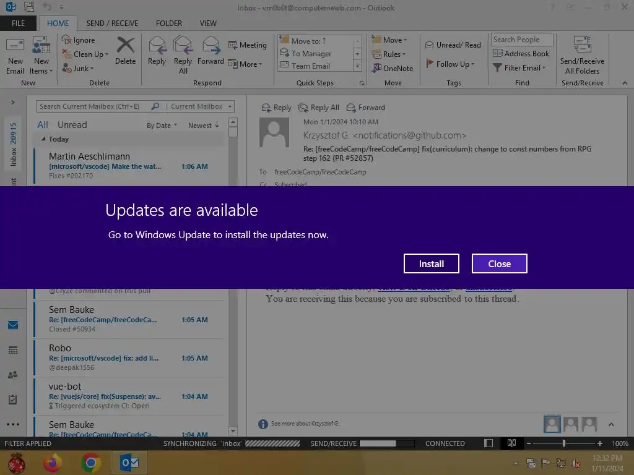634x475 pixels.
Task: Expand the folder pane chevron
Action: (x=13, y=102)
